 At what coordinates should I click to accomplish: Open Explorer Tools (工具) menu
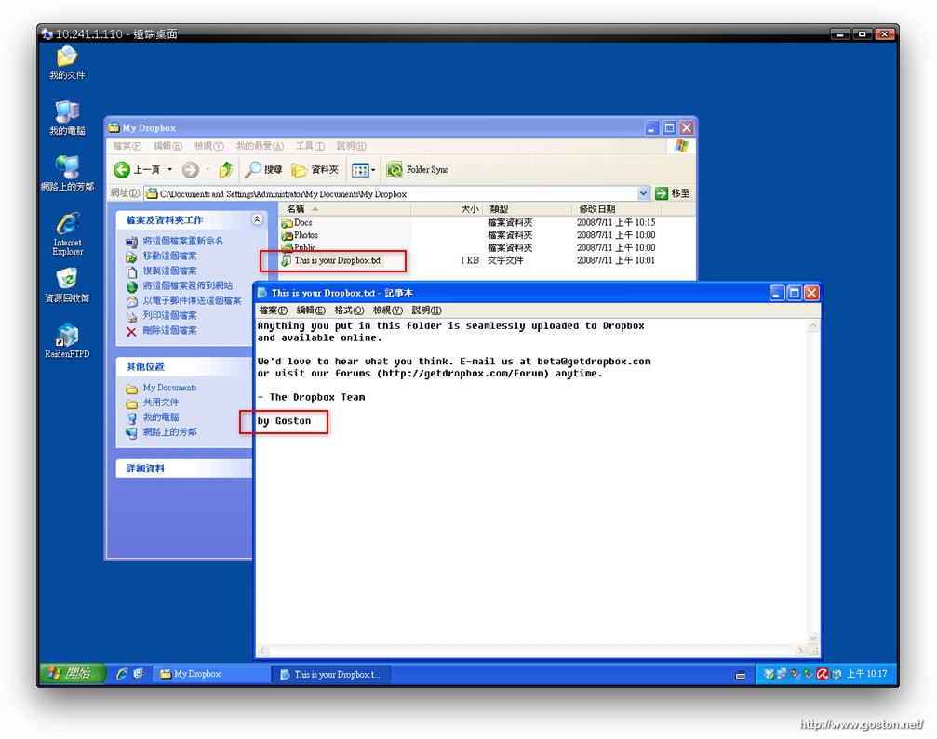pos(310,146)
